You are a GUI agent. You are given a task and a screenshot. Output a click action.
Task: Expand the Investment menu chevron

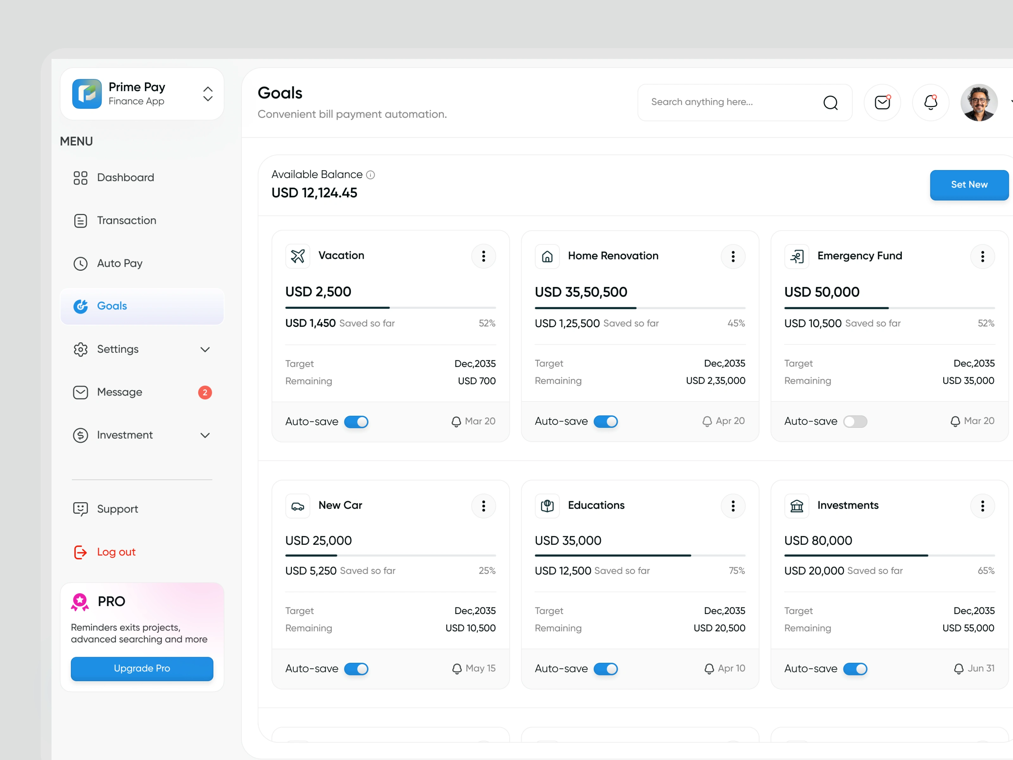[205, 435]
